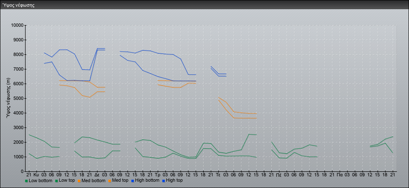409x188 pixels.
Task: Toggle the Low top legend color square
Action: pos(56,181)
